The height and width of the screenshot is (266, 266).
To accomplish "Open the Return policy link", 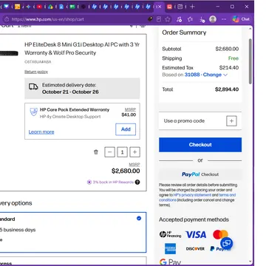I will (36, 72).
